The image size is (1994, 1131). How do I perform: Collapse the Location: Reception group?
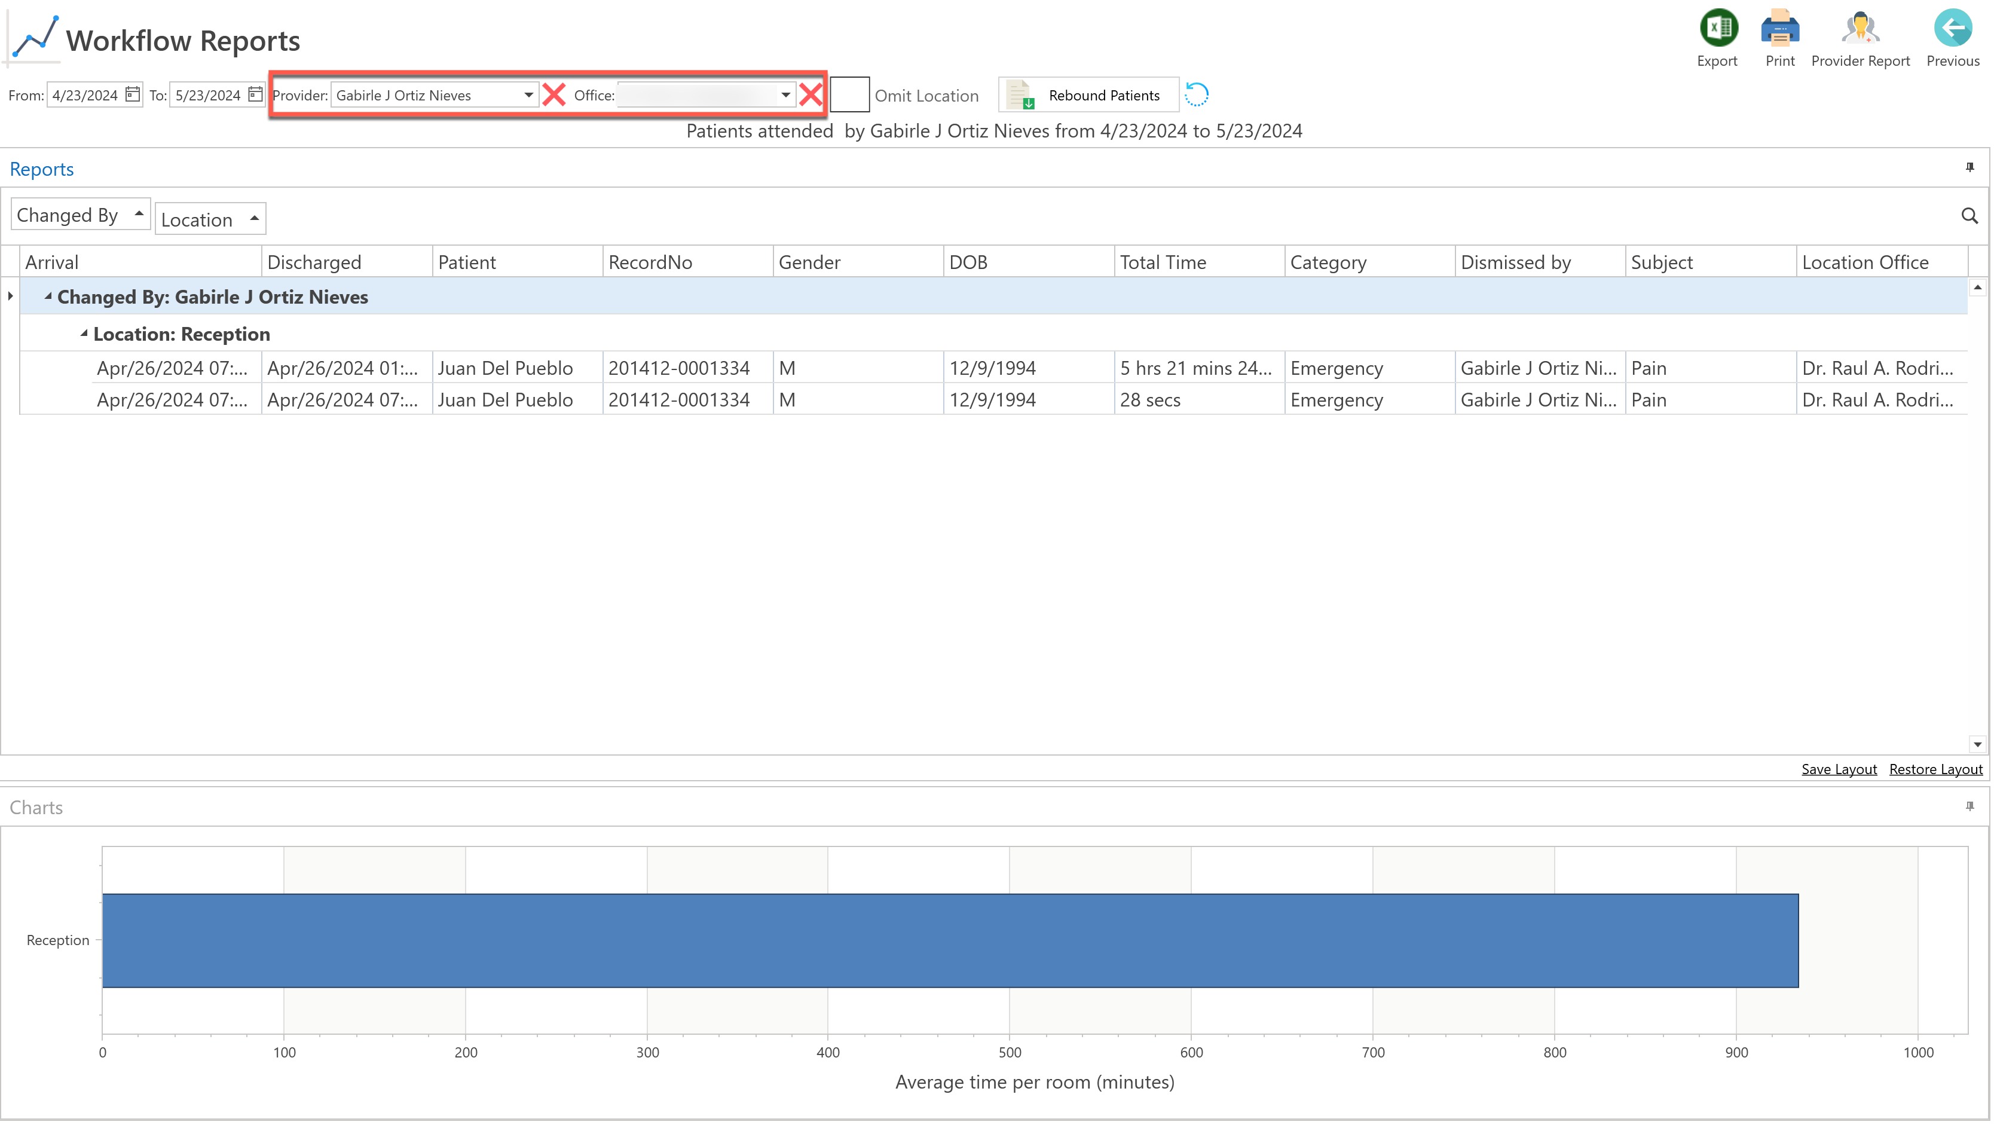[x=84, y=333]
